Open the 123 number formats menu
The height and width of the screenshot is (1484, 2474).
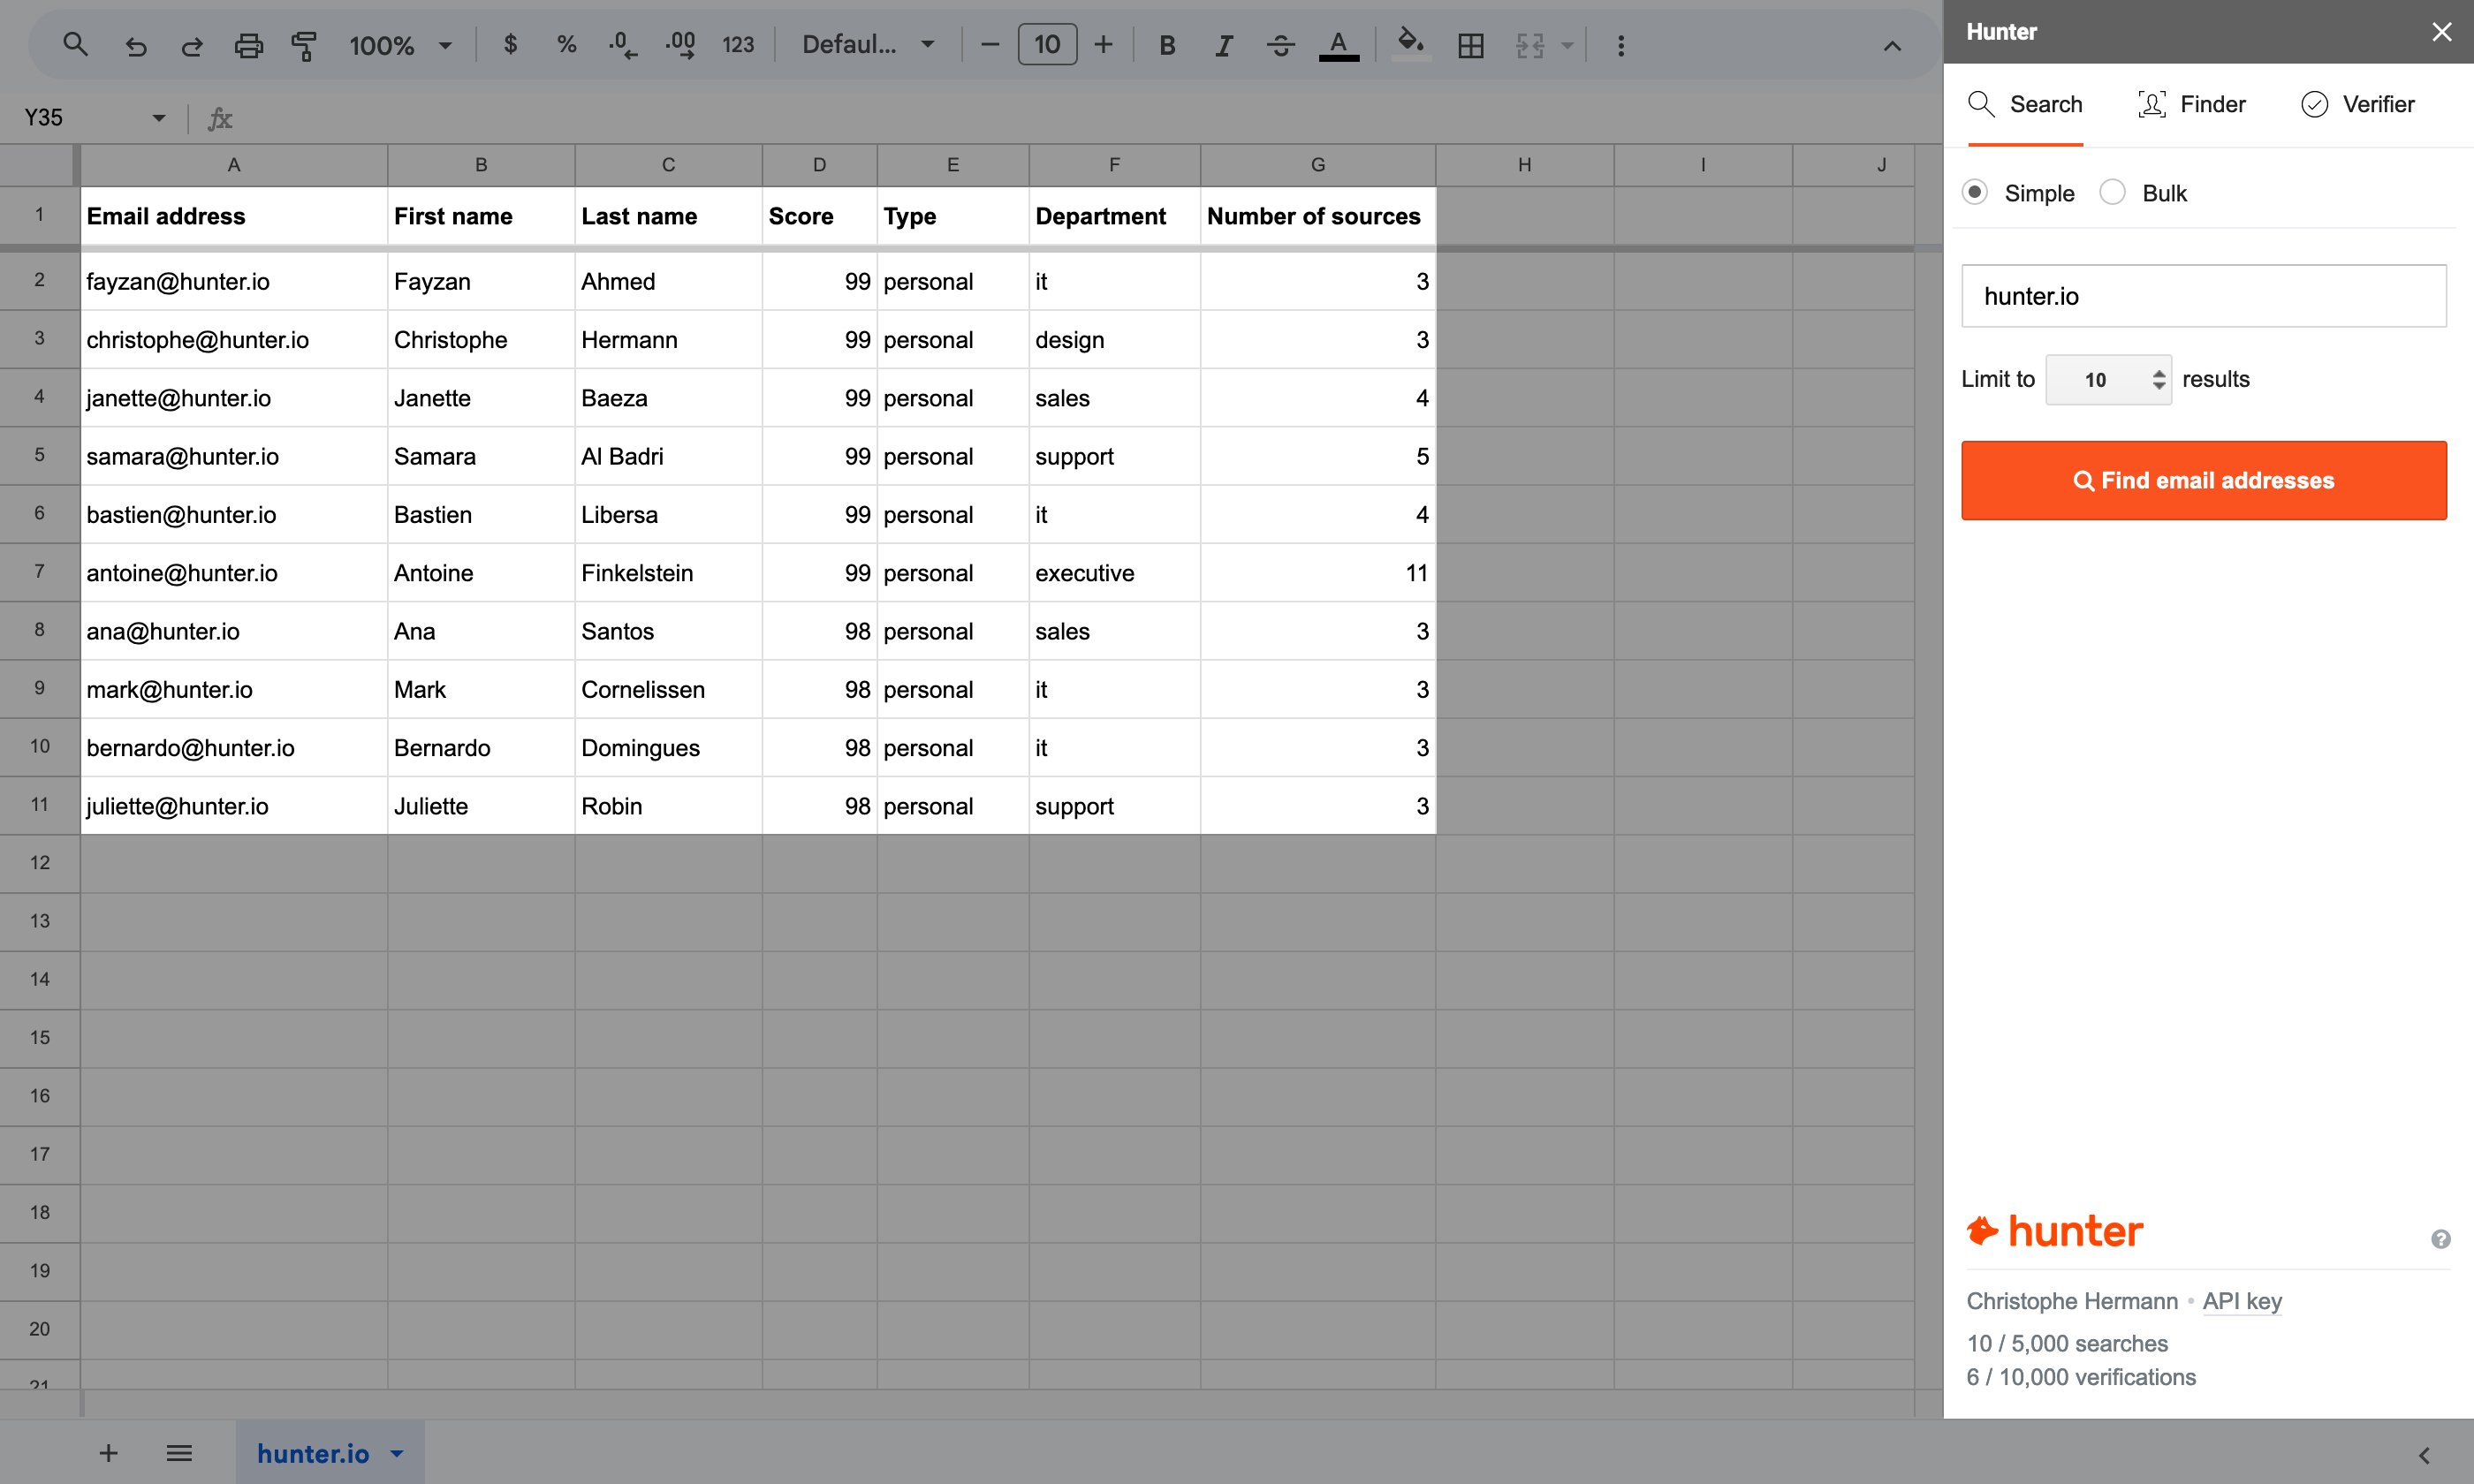coord(738,45)
